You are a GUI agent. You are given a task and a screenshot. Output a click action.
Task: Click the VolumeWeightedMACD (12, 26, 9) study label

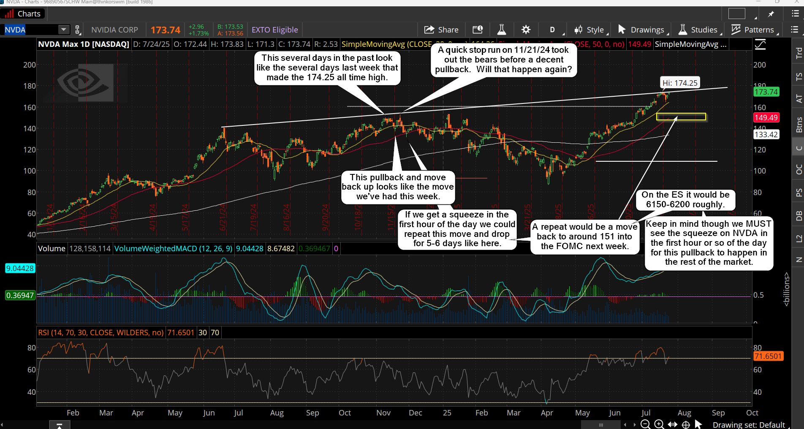tap(173, 249)
